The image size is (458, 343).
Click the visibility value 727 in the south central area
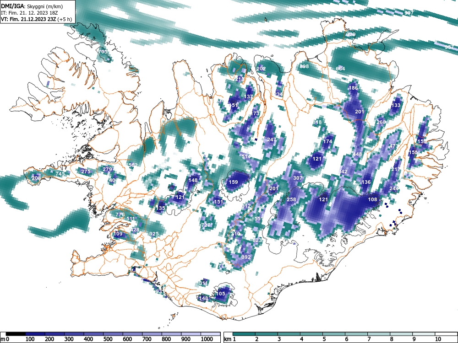[x=206, y=225]
